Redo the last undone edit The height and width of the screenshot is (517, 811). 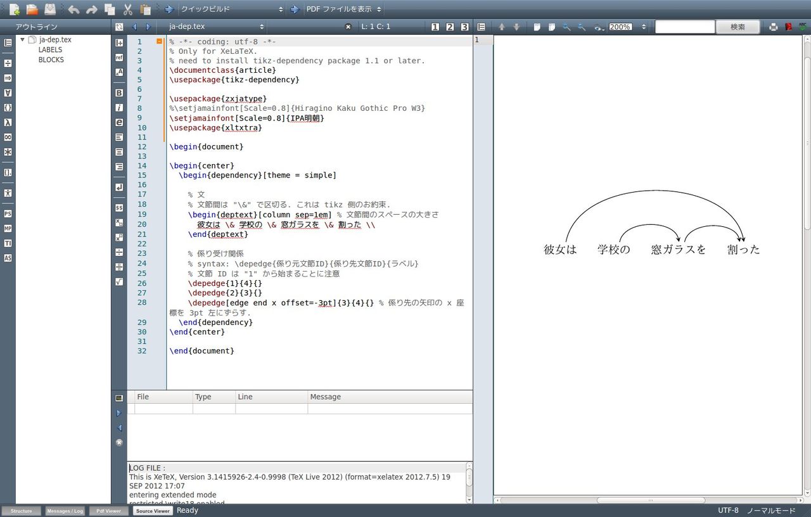pos(92,10)
